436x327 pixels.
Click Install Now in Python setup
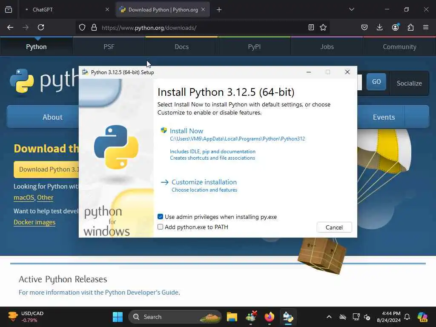coord(186,131)
